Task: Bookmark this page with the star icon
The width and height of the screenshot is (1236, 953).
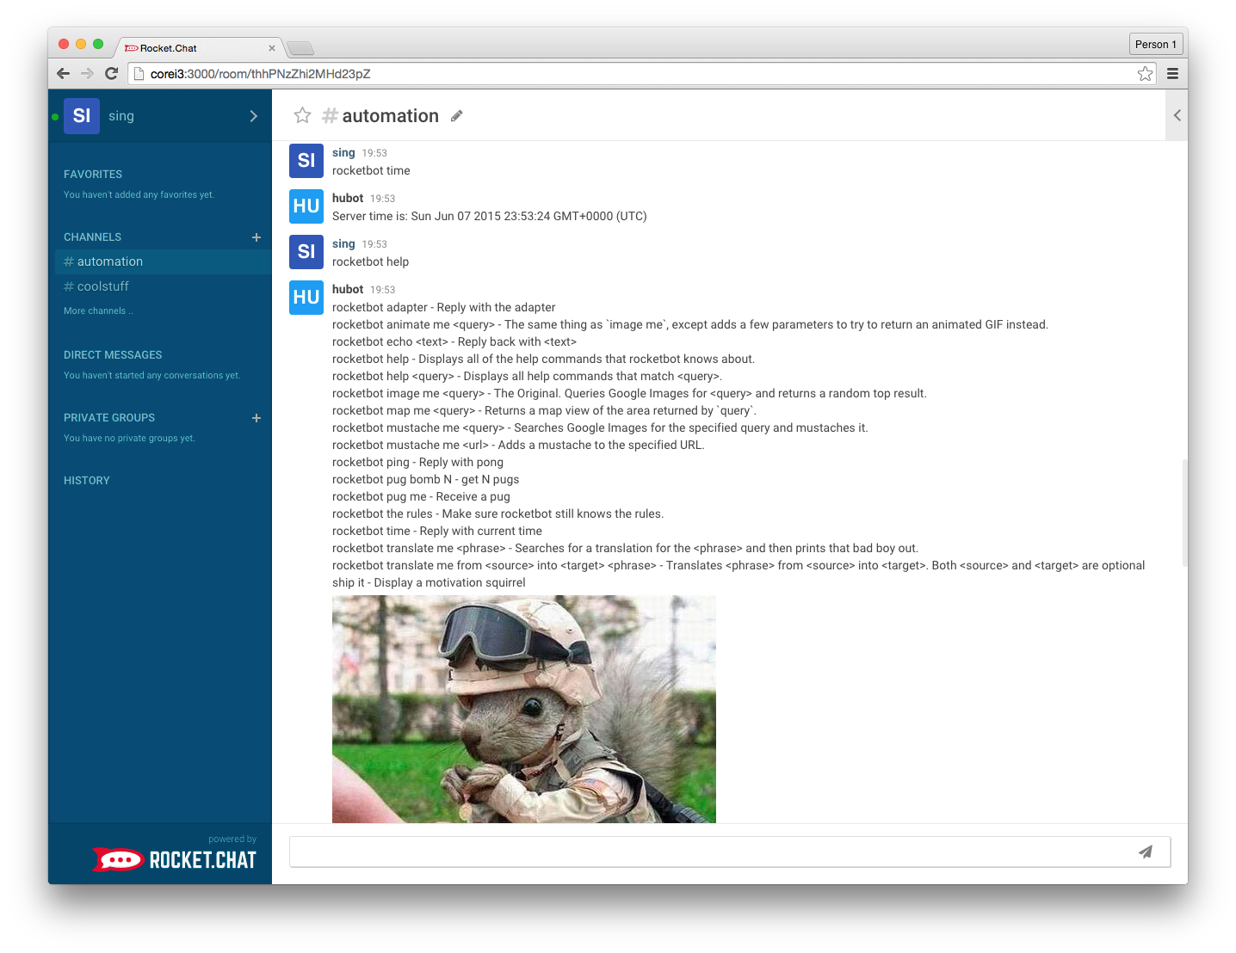Action: pos(1145,74)
